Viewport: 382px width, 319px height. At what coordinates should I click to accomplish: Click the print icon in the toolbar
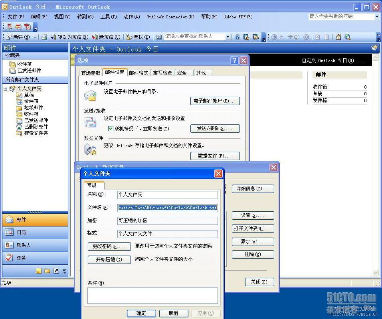point(44,37)
